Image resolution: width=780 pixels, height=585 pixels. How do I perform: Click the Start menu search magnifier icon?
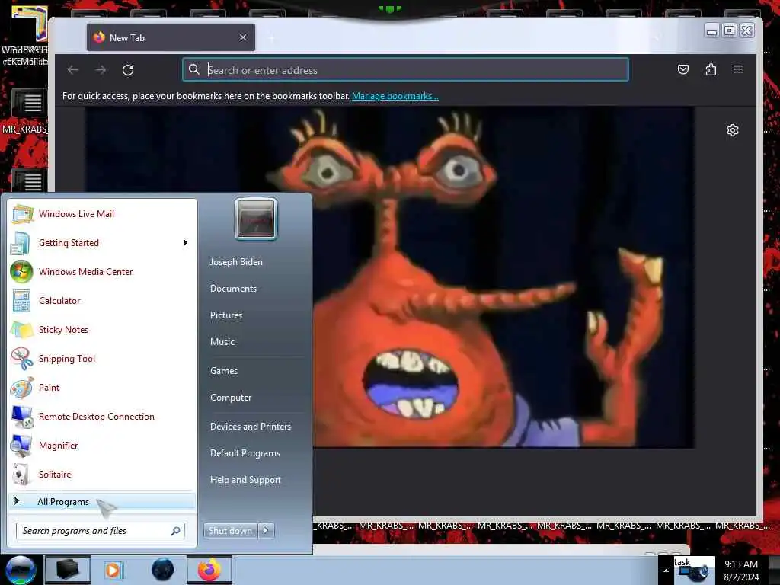point(176,531)
